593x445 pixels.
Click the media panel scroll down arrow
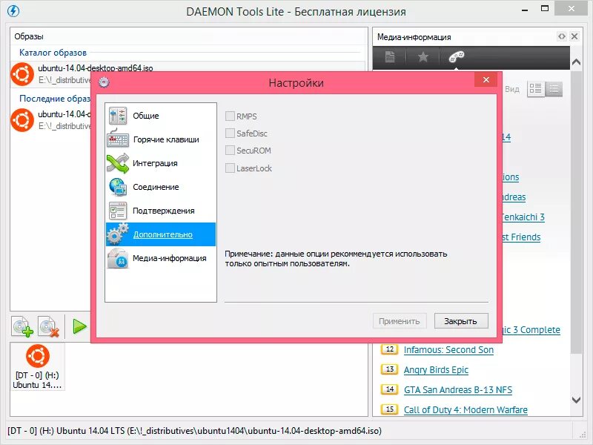(x=576, y=400)
